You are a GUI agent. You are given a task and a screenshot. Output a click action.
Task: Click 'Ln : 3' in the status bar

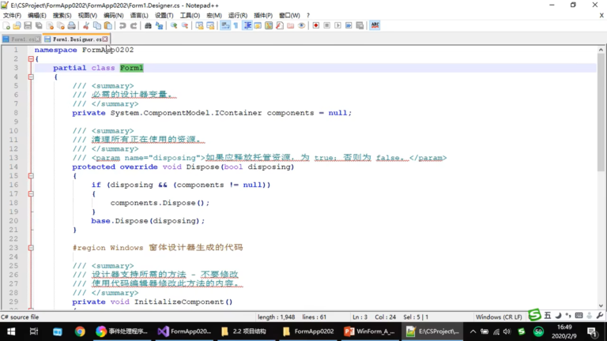pos(360,317)
